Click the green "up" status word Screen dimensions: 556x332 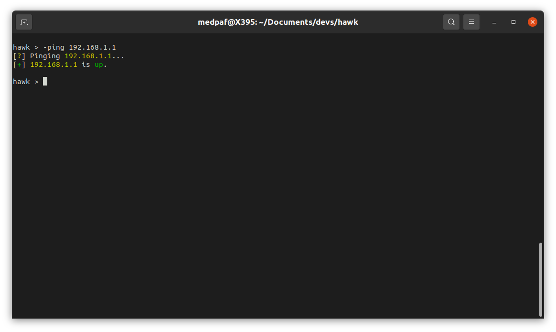pyautogui.click(x=98, y=64)
